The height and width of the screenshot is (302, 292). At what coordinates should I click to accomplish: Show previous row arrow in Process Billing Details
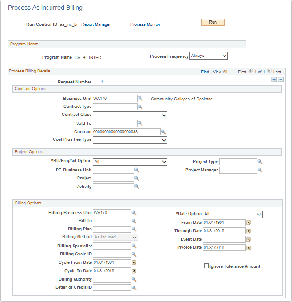(x=250, y=71)
